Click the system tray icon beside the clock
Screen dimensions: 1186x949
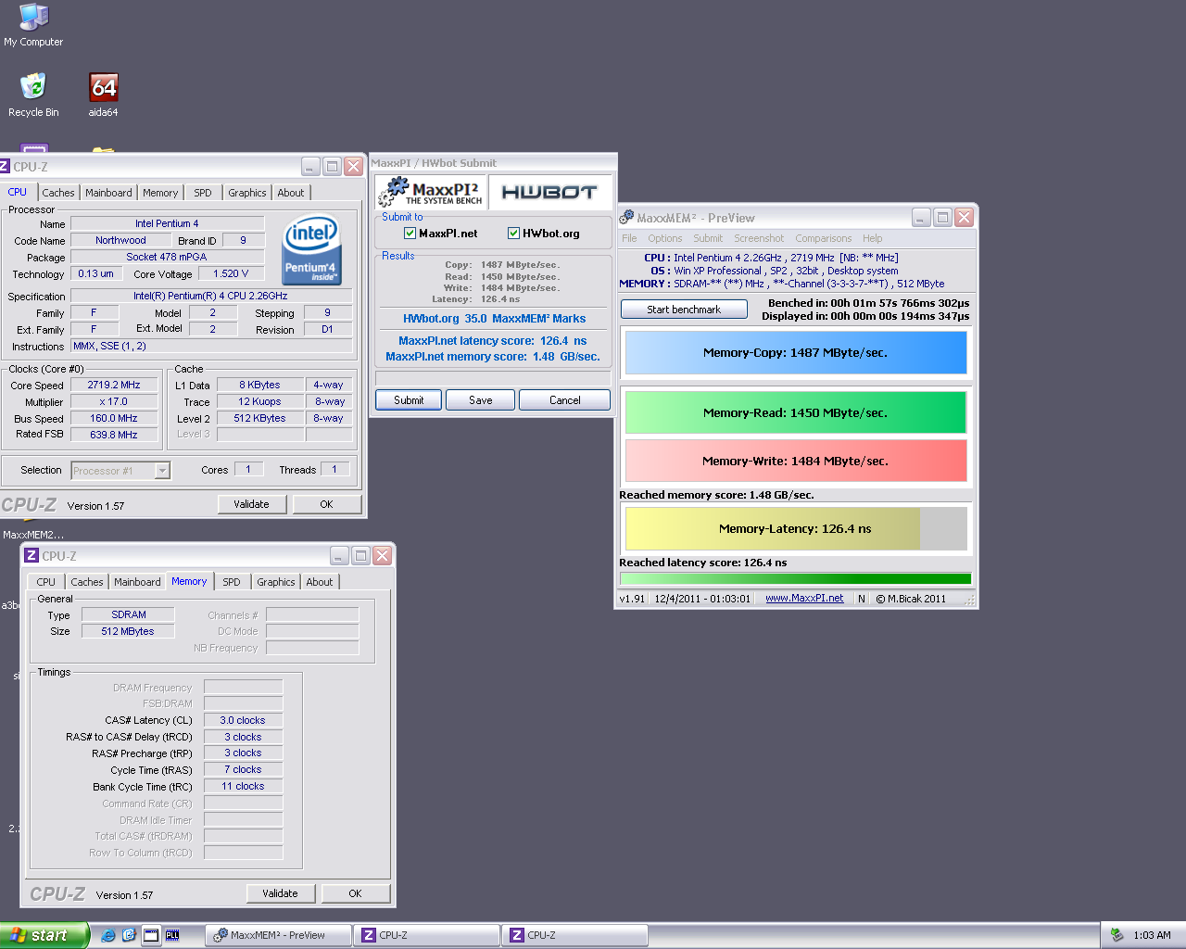pyautogui.click(x=1117, y=935)
